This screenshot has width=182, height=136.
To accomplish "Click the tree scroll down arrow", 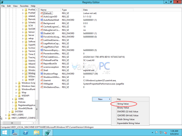I will [37, 120].
